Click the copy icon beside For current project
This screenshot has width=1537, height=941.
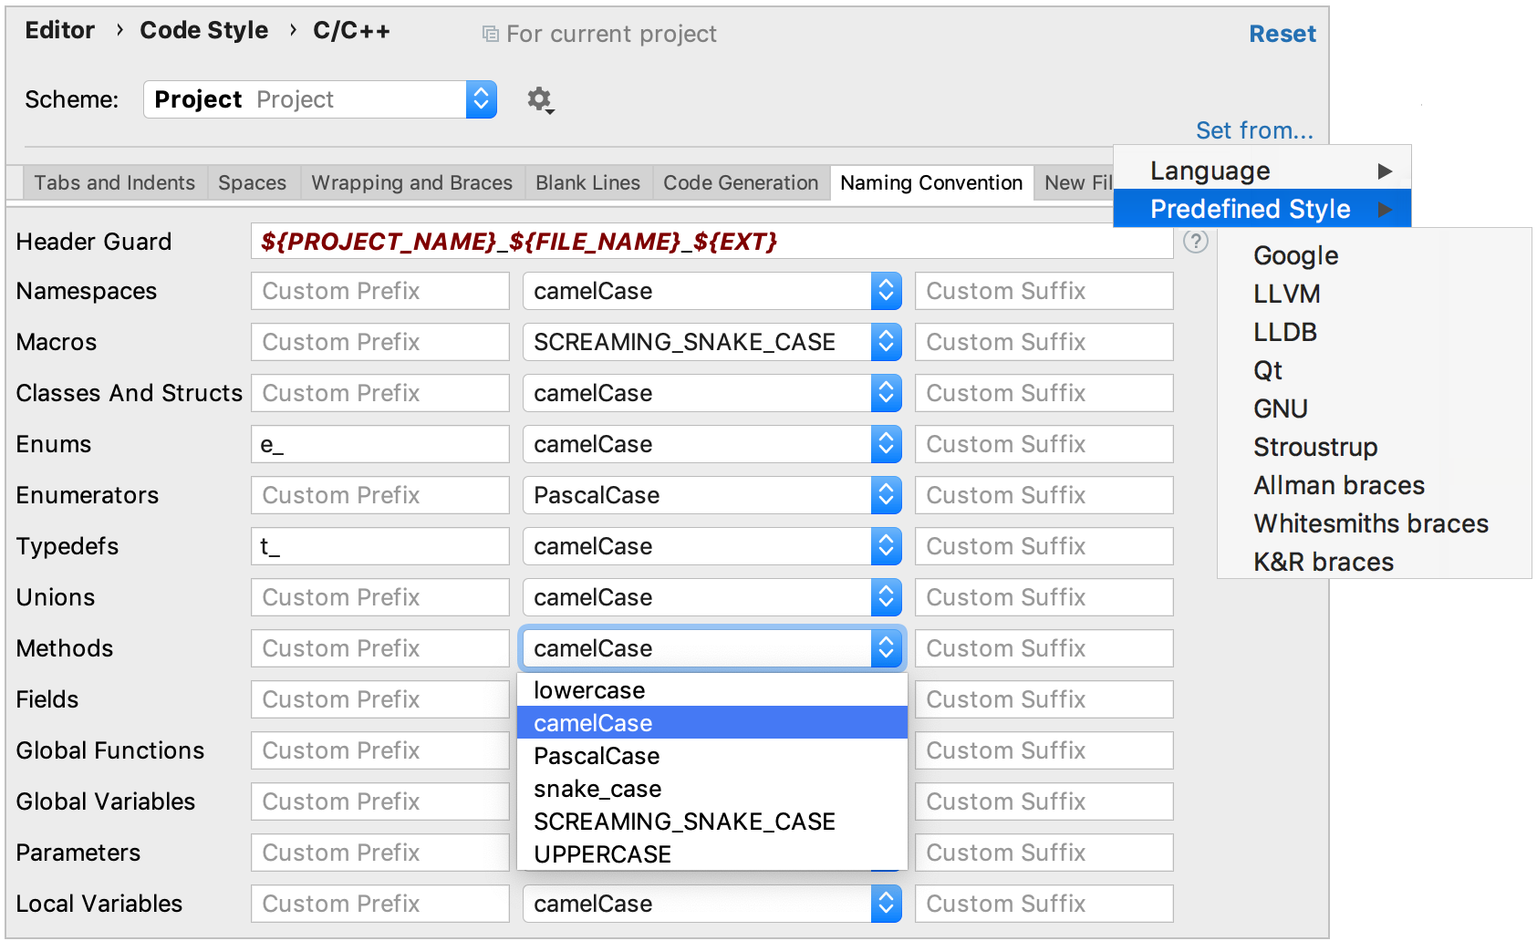(491, 35)
